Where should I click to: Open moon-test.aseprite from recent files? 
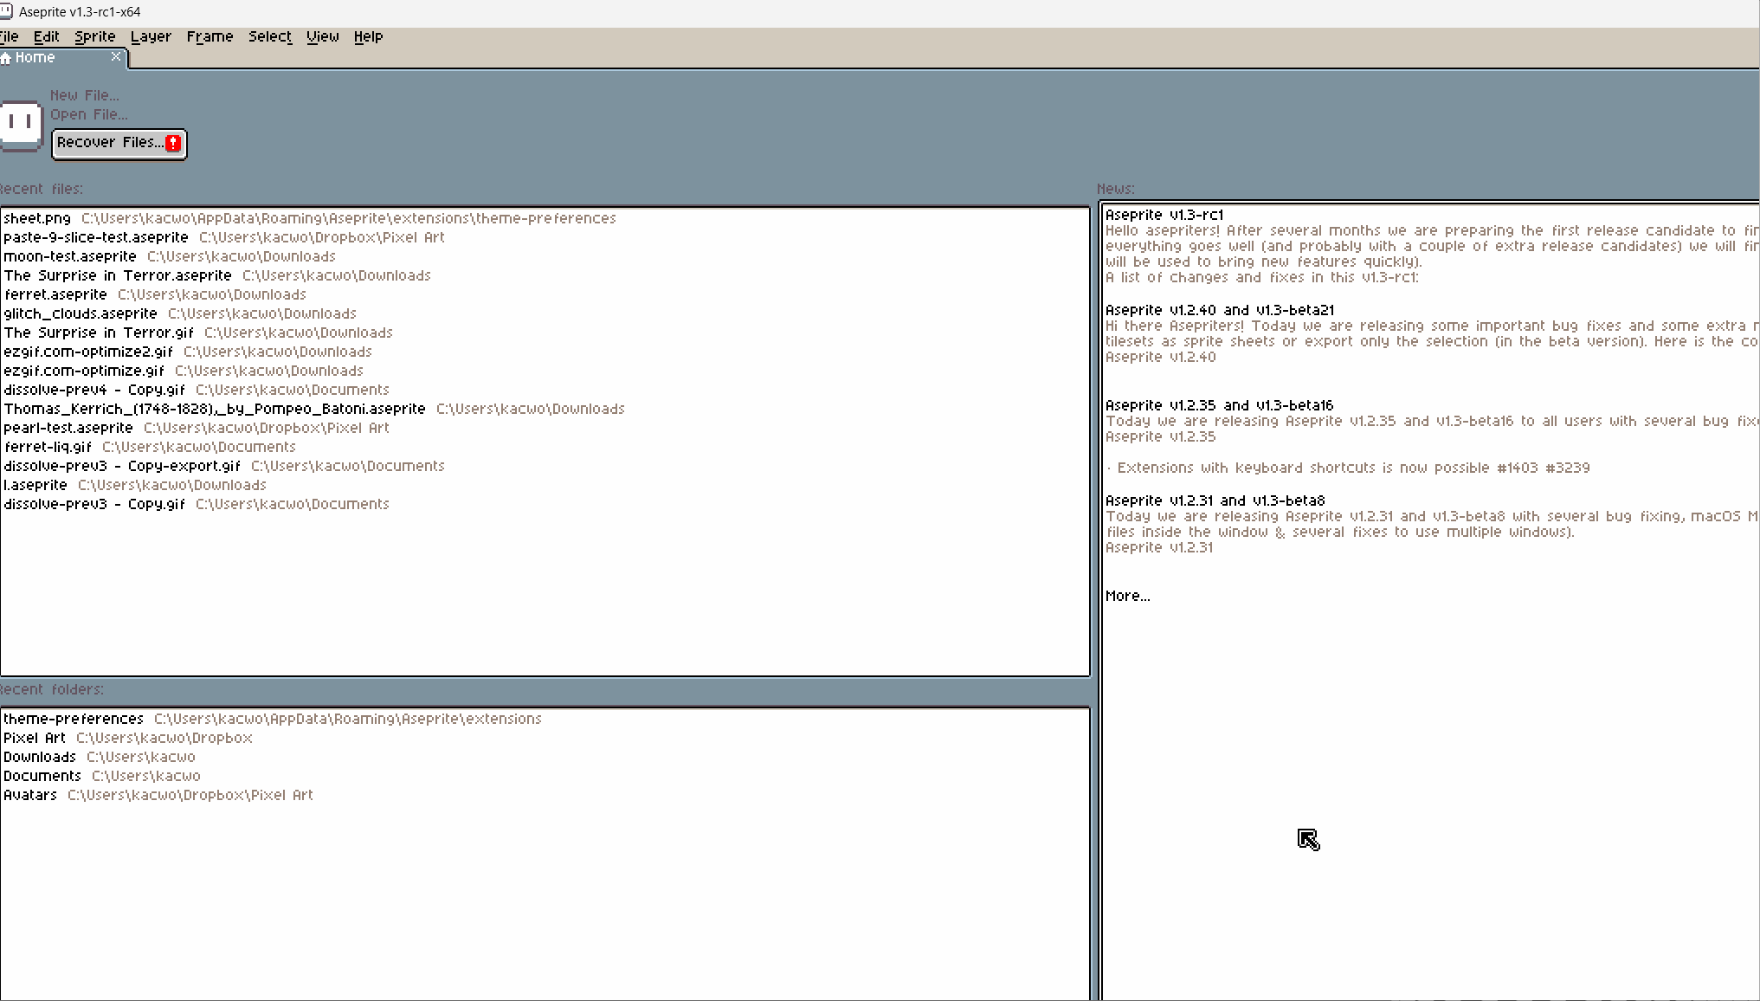coord(70,255)
